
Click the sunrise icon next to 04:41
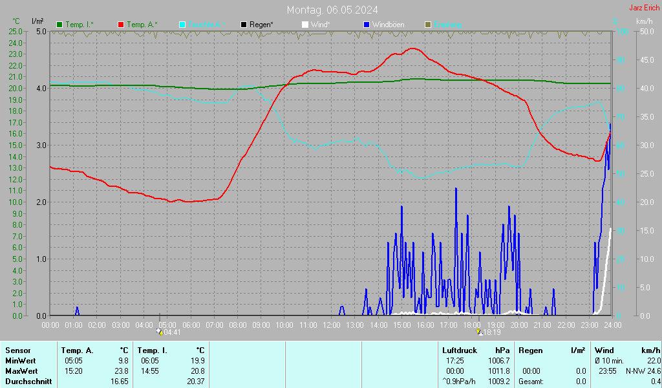160,332
